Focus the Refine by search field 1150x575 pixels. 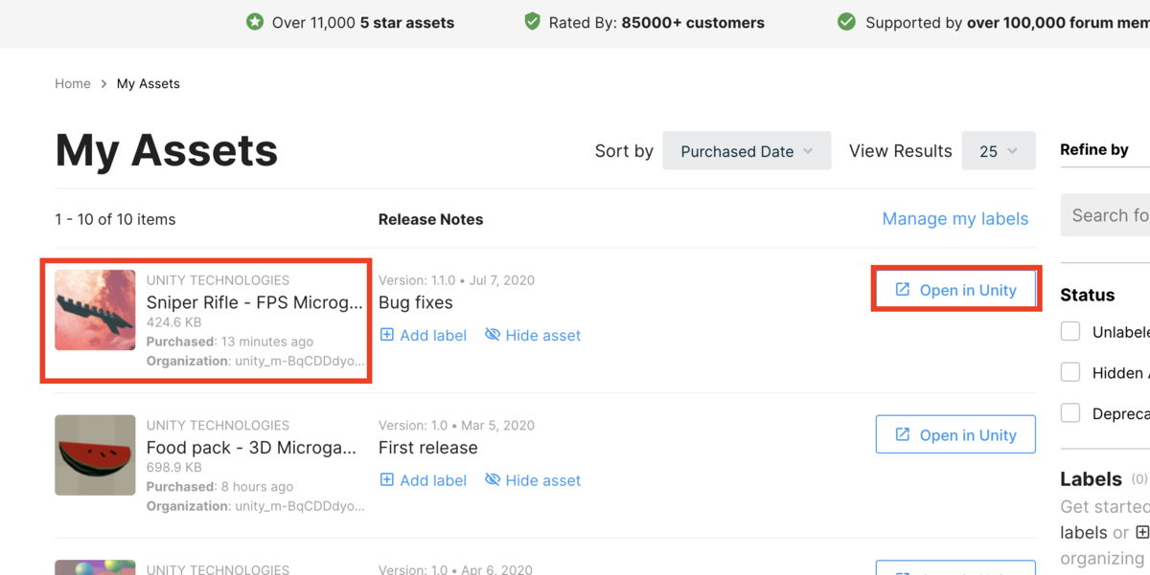coord(1105,215)
